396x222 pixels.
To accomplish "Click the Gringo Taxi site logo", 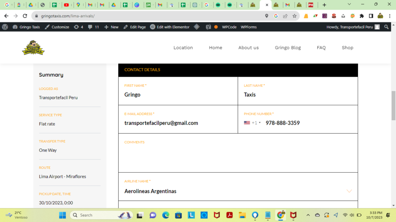I will [x=33, y=47].
